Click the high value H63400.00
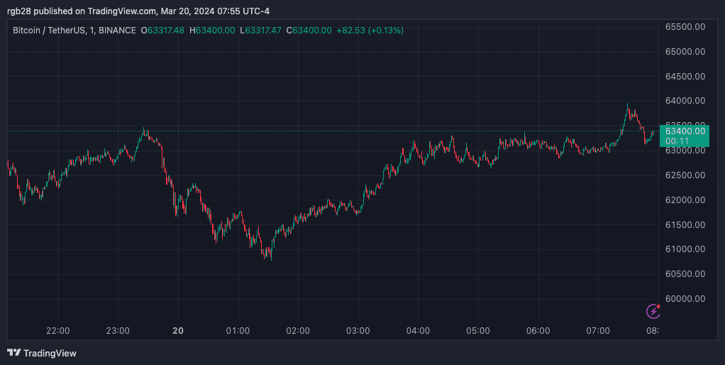725x365 pixels. pyautogui.click(x=212, y=31)
